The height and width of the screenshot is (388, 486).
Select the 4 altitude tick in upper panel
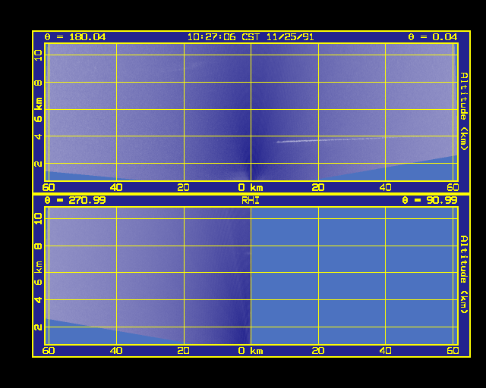click(x=39, y=136)
